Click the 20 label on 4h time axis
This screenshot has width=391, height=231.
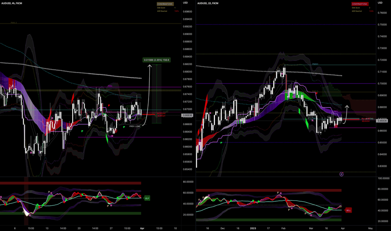click(79, 228)
